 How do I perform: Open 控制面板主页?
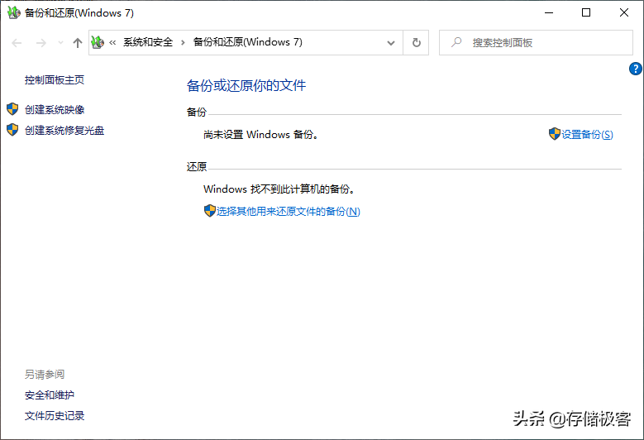(55, 80)
